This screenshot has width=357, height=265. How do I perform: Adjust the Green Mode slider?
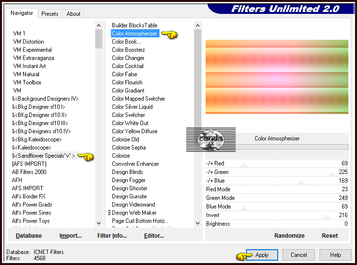tap(277, 198)
